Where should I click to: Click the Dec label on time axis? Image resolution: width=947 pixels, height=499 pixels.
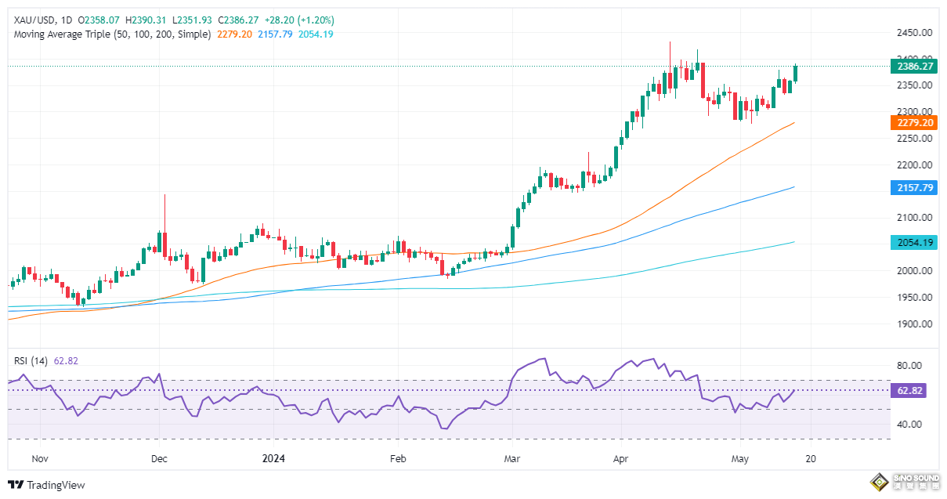159,459
